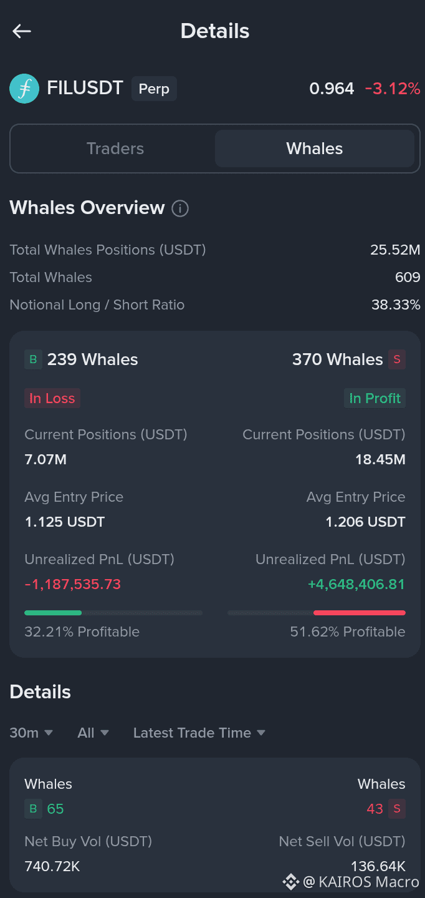Go back using the arrow icon

tap(22, 31)
